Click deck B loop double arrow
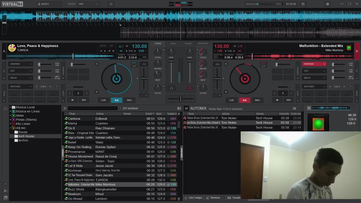 pos(291,93)
